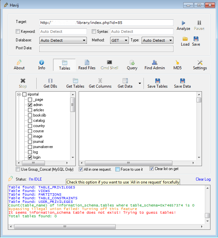This screenshot has height=238, width=218.
Task: Click Save Tables floppy icon
Action: 157,81
